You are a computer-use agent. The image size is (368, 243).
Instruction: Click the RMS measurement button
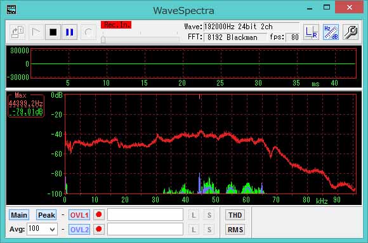235,230
